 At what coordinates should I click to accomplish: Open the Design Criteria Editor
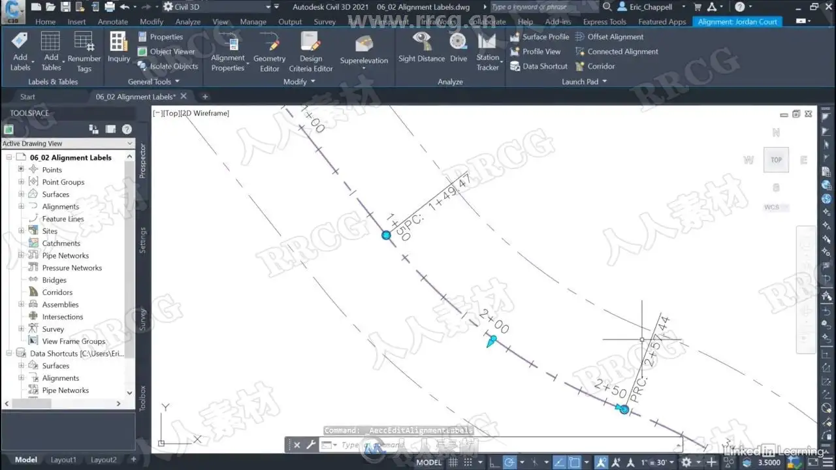point(311,52)
